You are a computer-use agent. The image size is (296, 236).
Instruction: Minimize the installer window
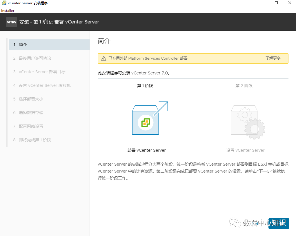point(263,3)
